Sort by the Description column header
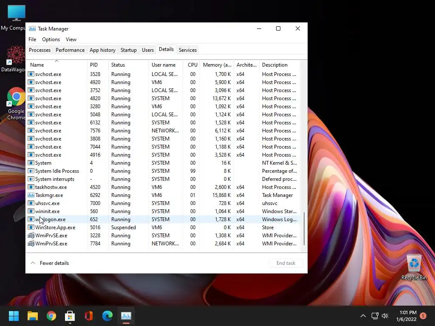The image size is (435, 326). click(280, 65)
